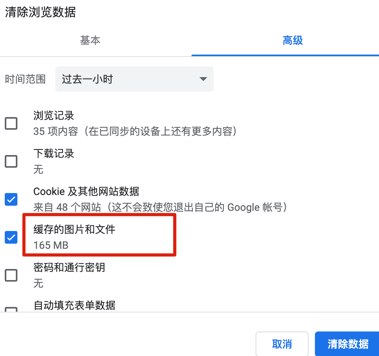This screenshot has width=379, height=356.
Task: Uncheck 缓存的图片和文件
Action: [x=11, y=237]
